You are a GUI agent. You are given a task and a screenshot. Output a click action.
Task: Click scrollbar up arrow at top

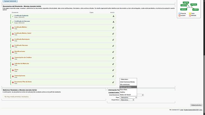tap(204, 1)
